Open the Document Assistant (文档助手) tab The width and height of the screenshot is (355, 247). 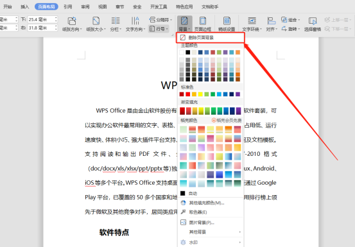[210, 7]
